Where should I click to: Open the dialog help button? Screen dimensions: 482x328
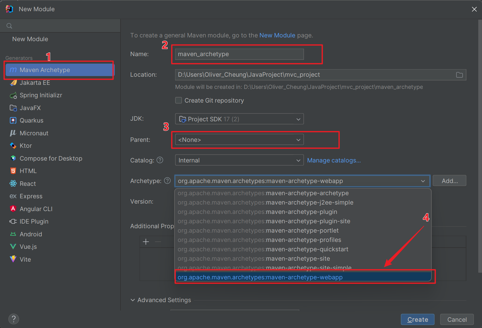click(14, 319)
